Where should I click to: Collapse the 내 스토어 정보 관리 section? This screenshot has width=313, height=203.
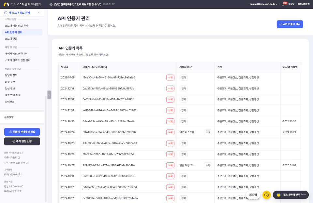pyautogui.click(x=39, y=13)
